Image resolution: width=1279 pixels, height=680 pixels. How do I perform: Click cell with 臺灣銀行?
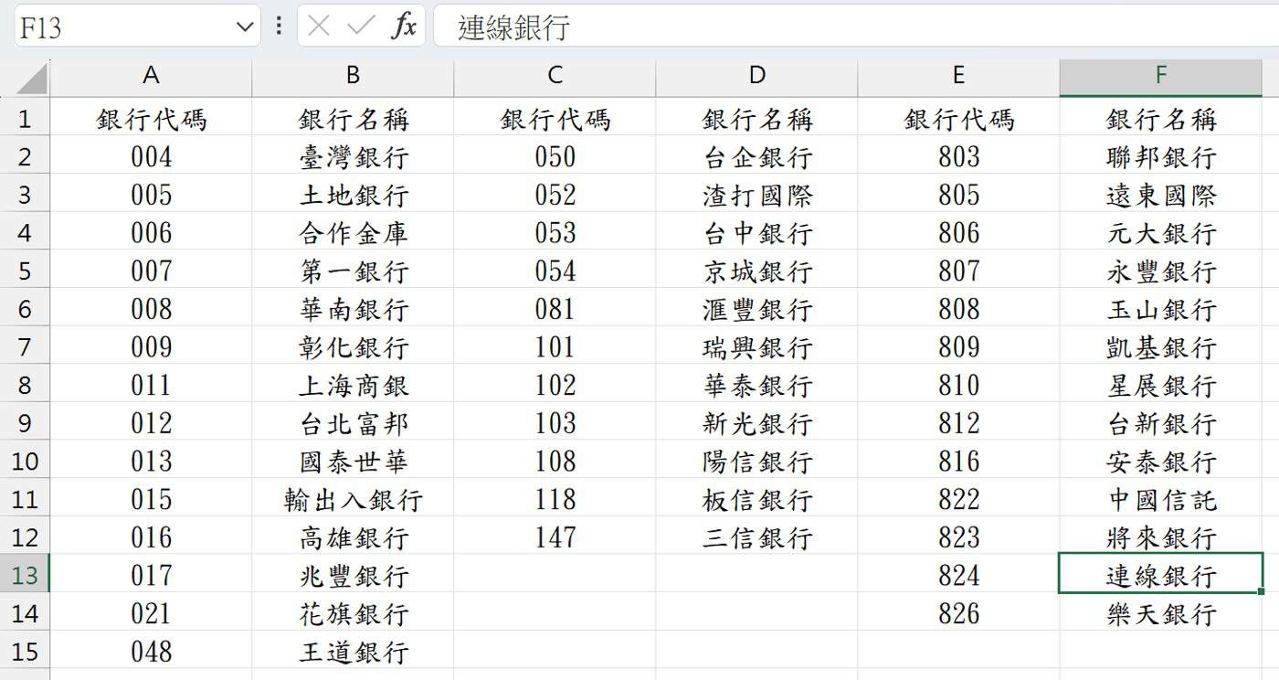click(x=353, y=156)
